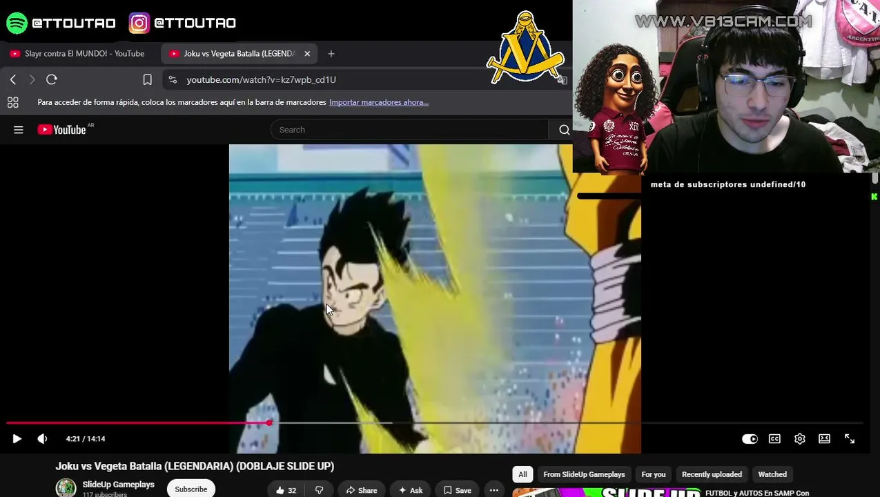Open the three-dot more actions menu
Image resolution: width=880 pixels, height=497 pixels.
click(494, 490)
